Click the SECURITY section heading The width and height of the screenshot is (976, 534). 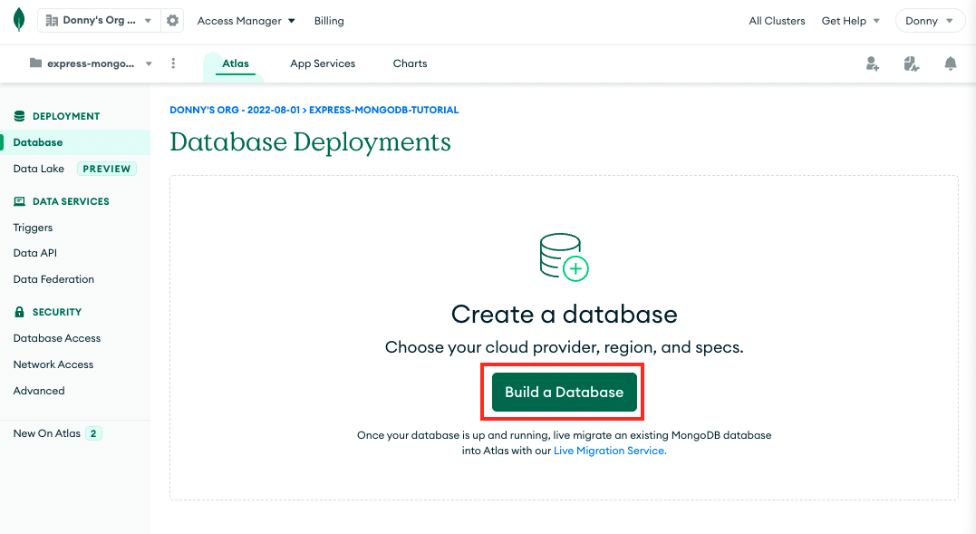pos(57,312)
